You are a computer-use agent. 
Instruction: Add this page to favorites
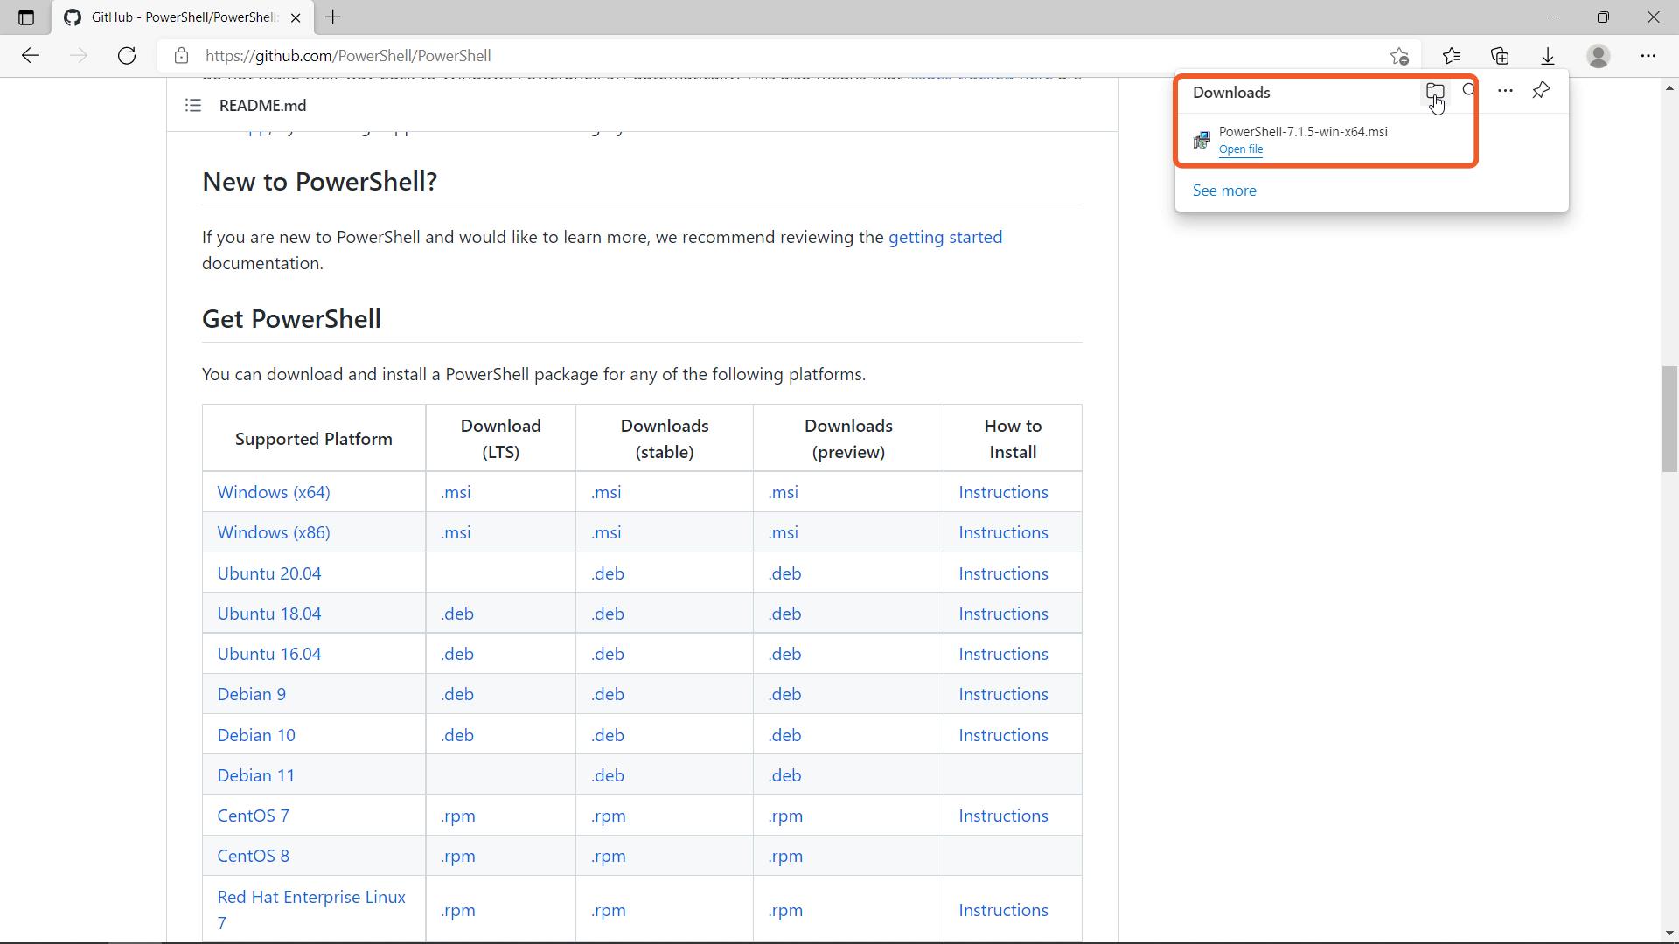click(x=1399, y=56)
